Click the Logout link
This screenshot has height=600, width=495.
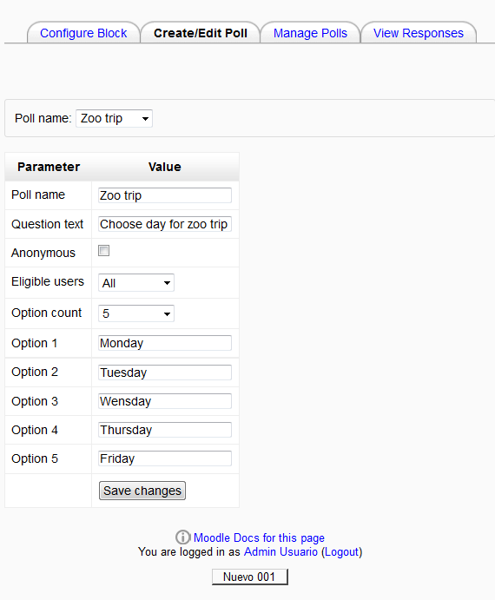tap(341, 551)
